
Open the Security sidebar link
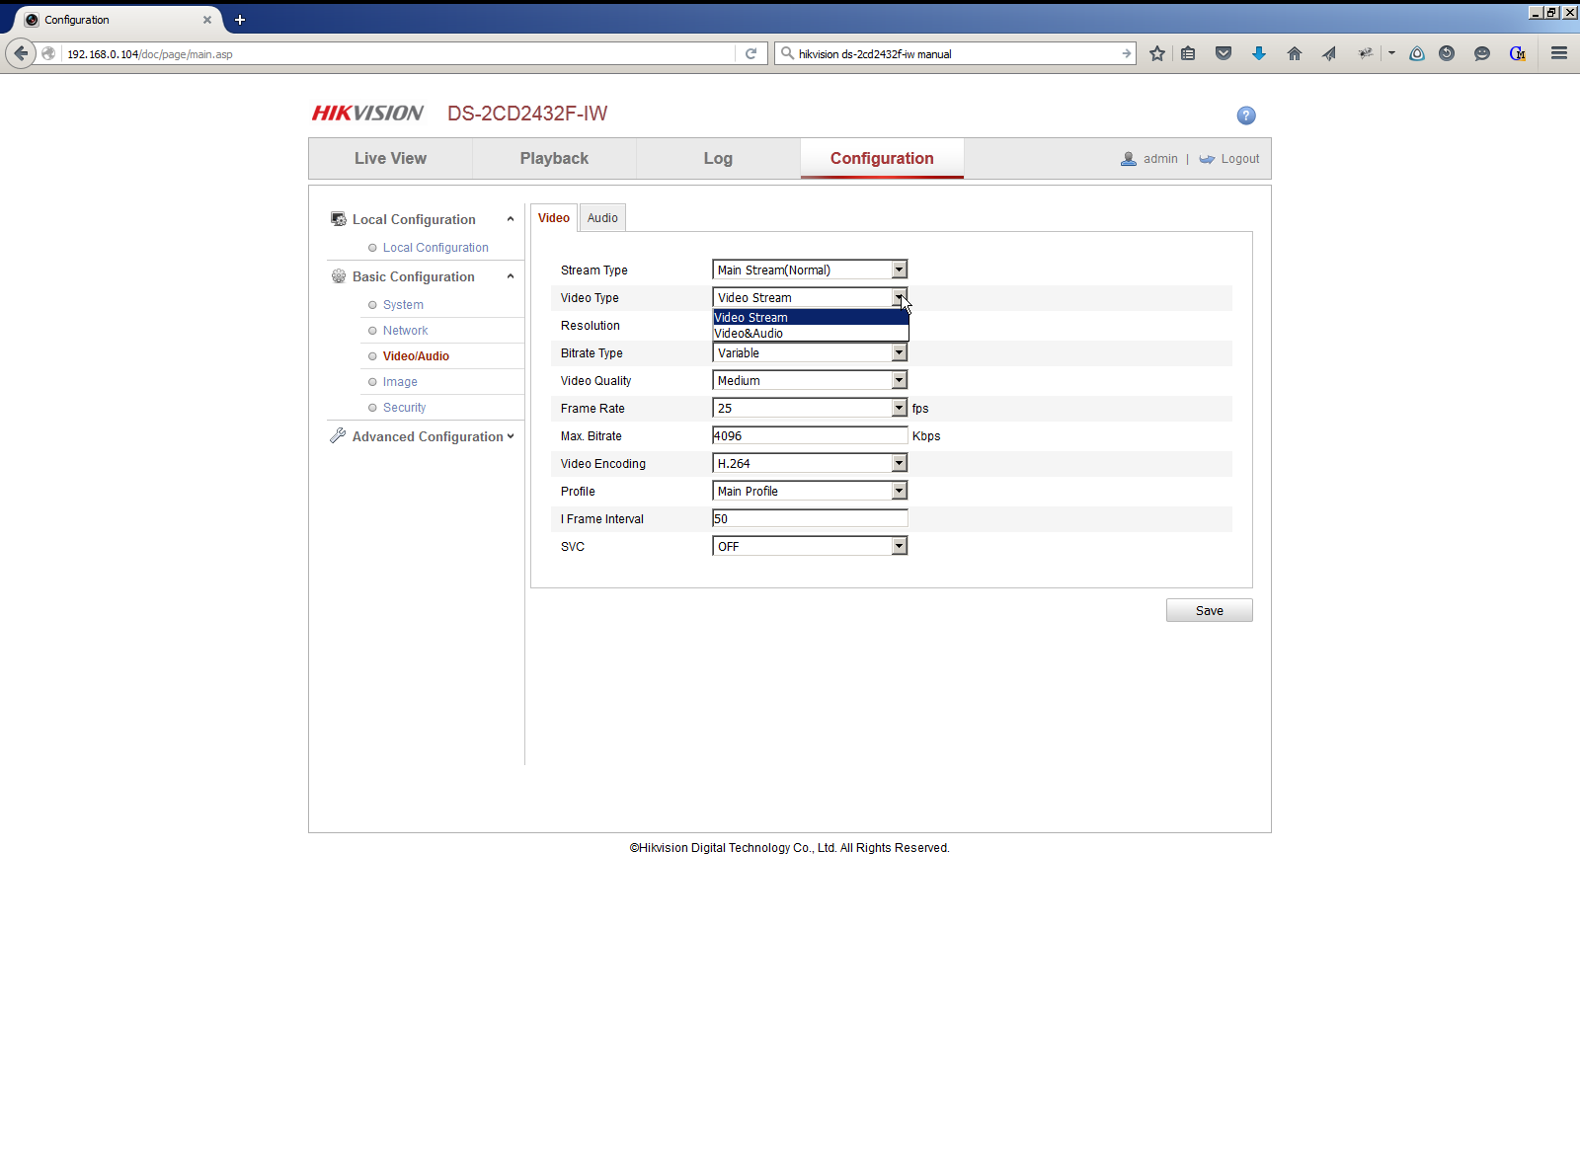404,408
